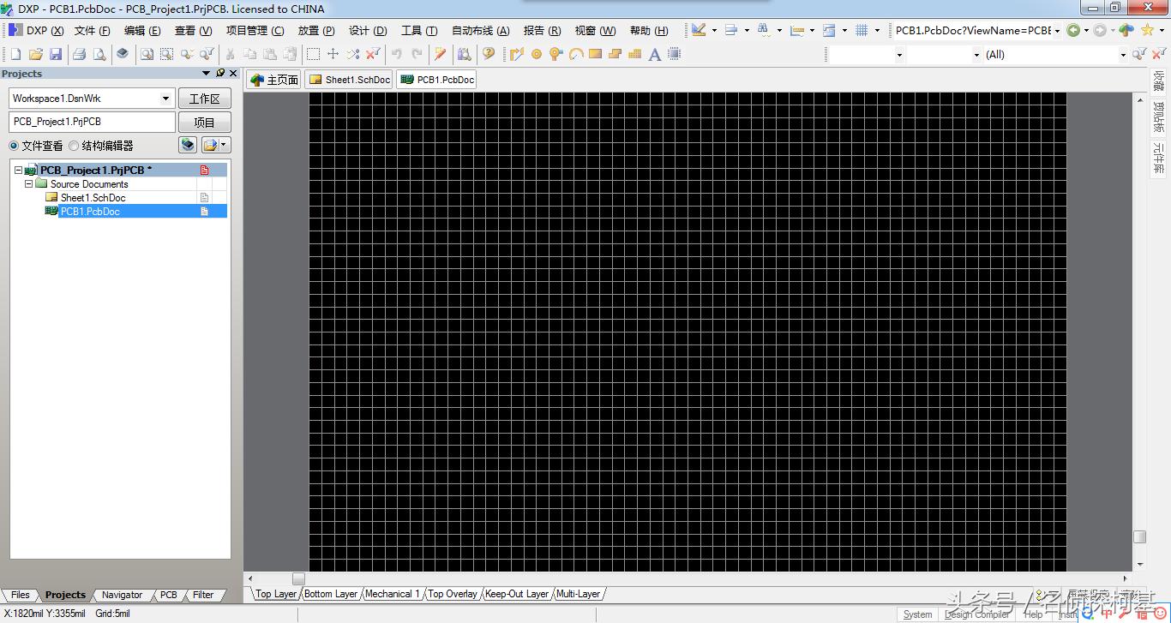
Task: Select the Place Pad tool
Action: (537, 54)
